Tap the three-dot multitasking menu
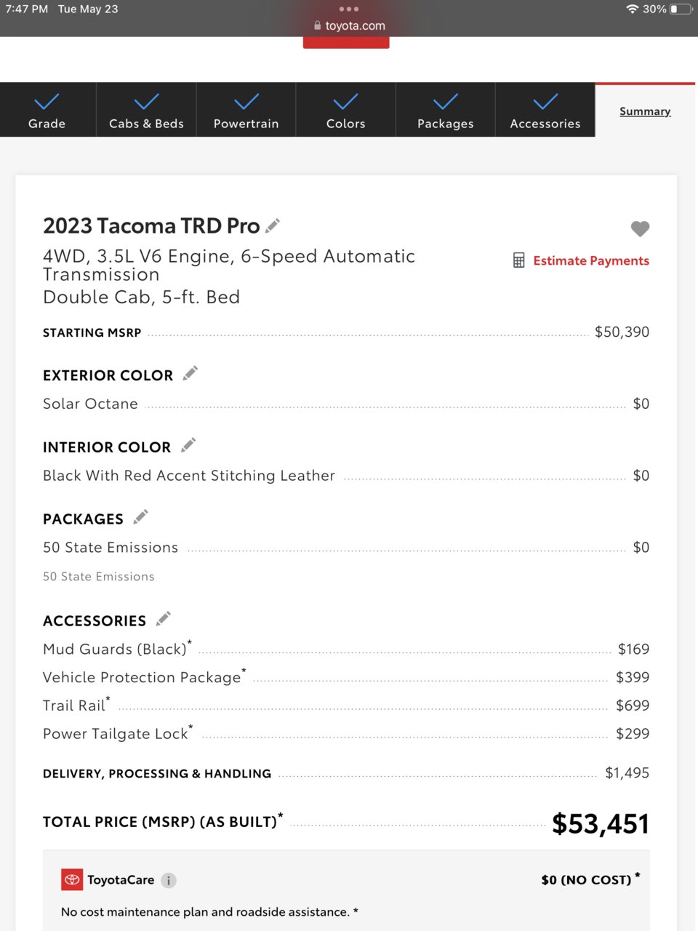 (349, 9)
